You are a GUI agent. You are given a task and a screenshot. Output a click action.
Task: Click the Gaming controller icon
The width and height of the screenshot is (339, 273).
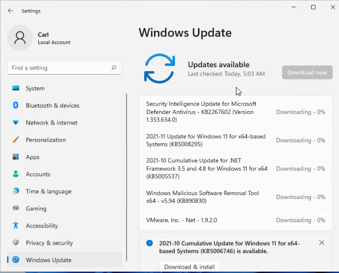(x=15, y=208)
